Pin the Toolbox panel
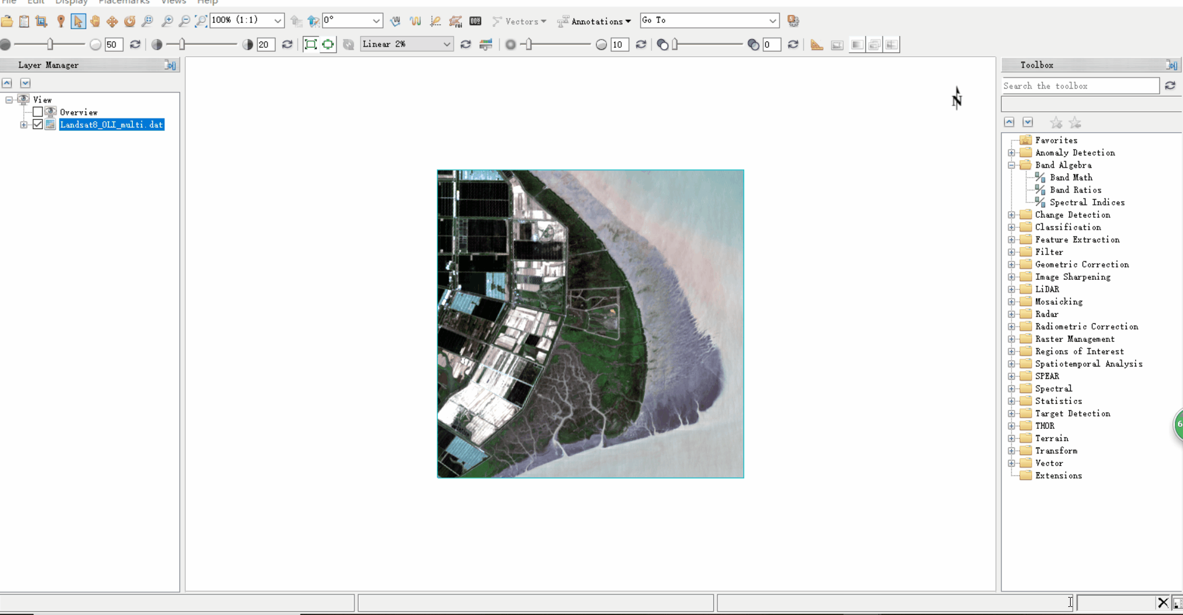 (x=1171, y=65)
